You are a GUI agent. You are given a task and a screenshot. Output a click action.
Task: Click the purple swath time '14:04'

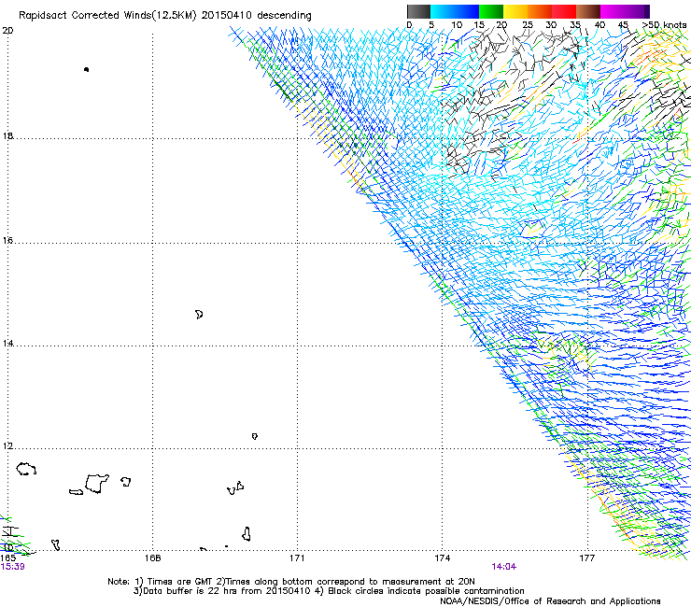(503, 567)
